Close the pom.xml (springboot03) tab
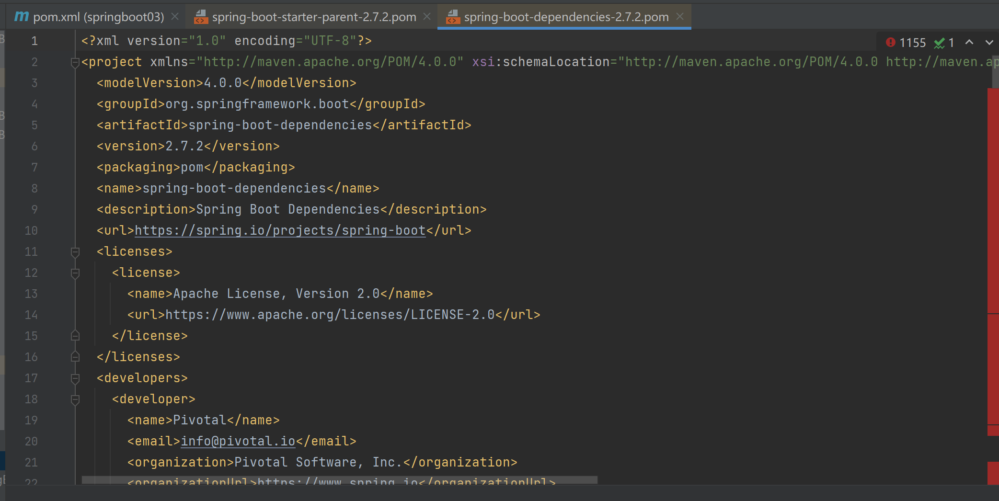999x501 pixels. click(175, 17)
